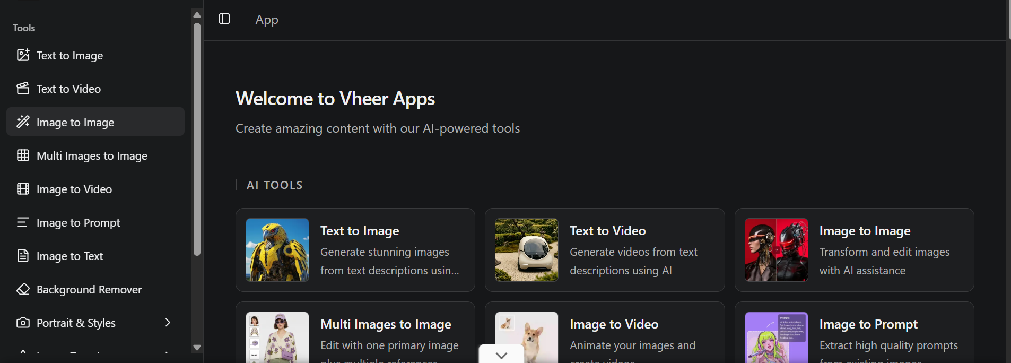Viewport: 1011px width, 363px height.
Task: Click the fashion woman collage thumbnail
Action: click(x=277, y=338)
